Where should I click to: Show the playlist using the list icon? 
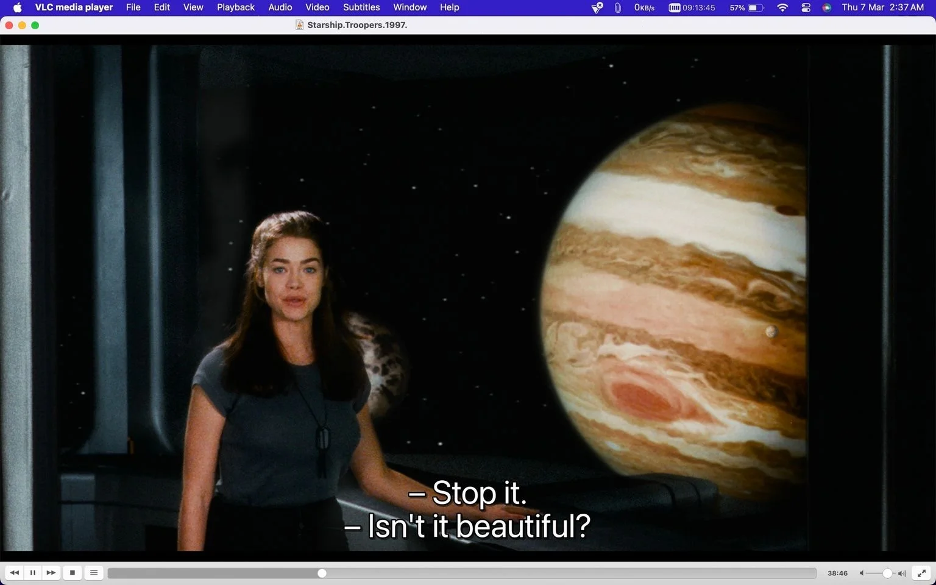(x=94, y=573)
